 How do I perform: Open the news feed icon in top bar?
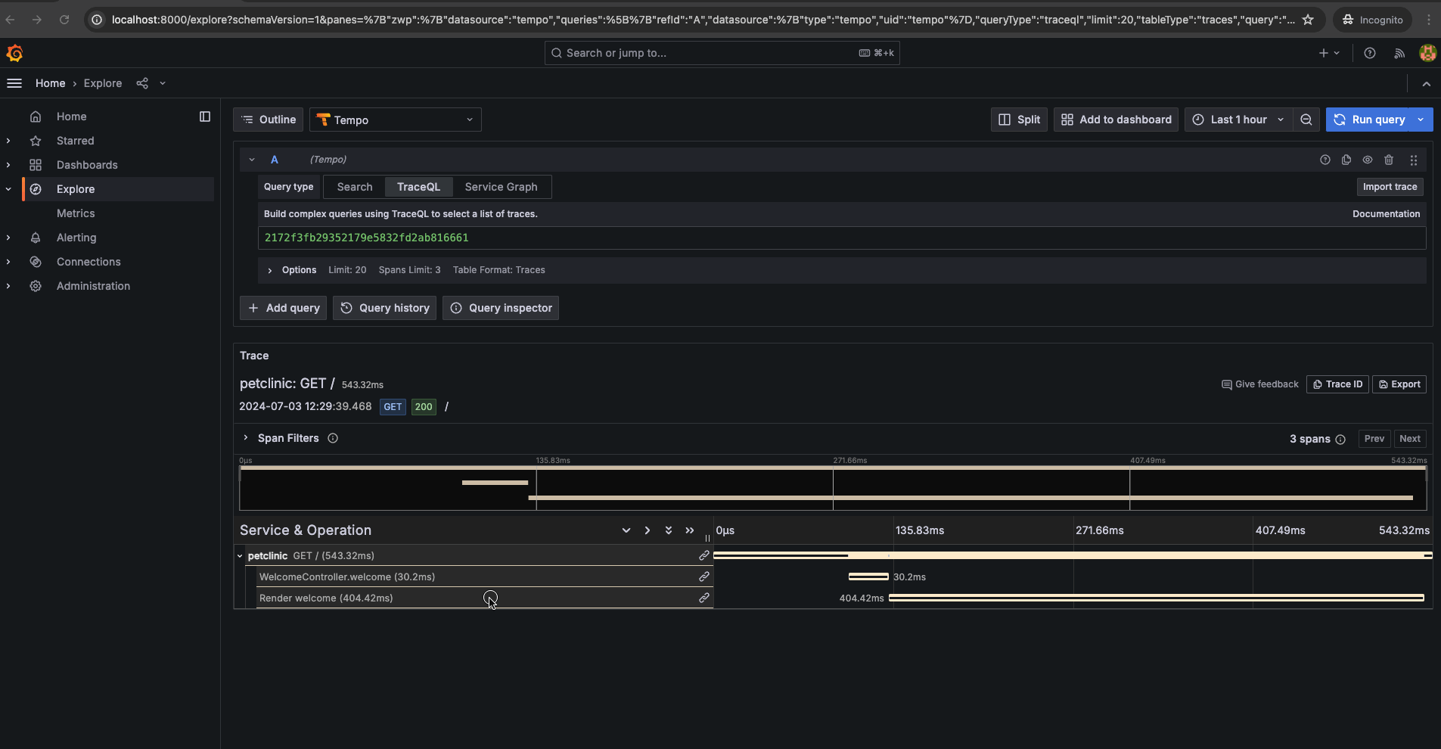click(1399, 53)
